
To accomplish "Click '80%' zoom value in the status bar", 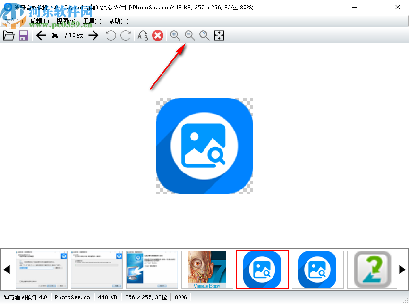I will [180, 297].
